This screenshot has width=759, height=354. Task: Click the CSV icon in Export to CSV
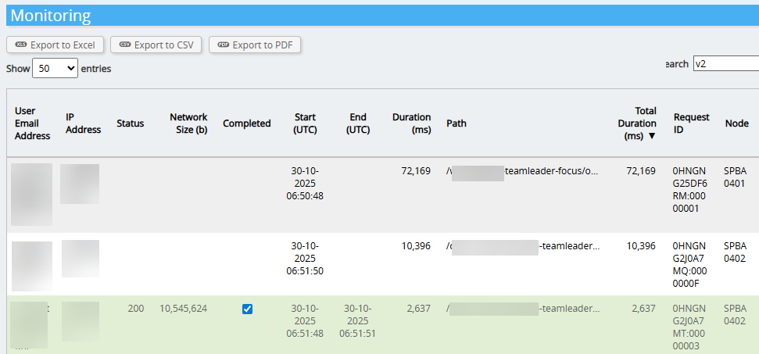tap(124, 45)
